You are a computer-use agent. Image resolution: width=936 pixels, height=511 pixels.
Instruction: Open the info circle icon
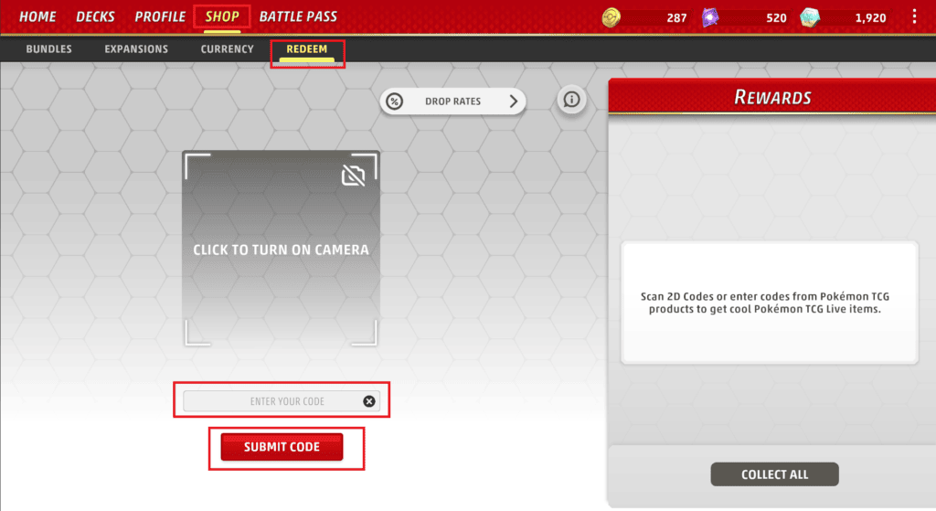tap(571, 100)
